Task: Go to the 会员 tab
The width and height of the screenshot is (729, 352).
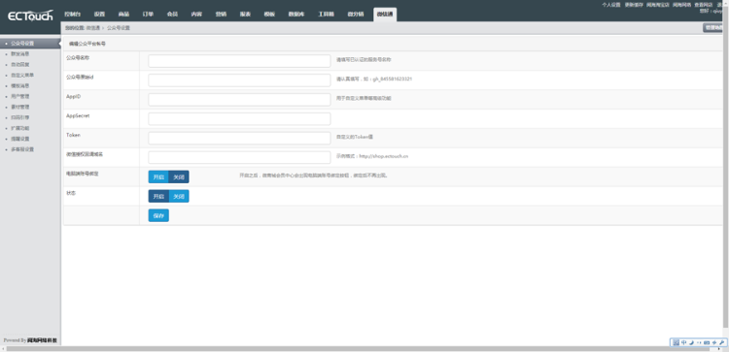Action: tap(172, 15)
